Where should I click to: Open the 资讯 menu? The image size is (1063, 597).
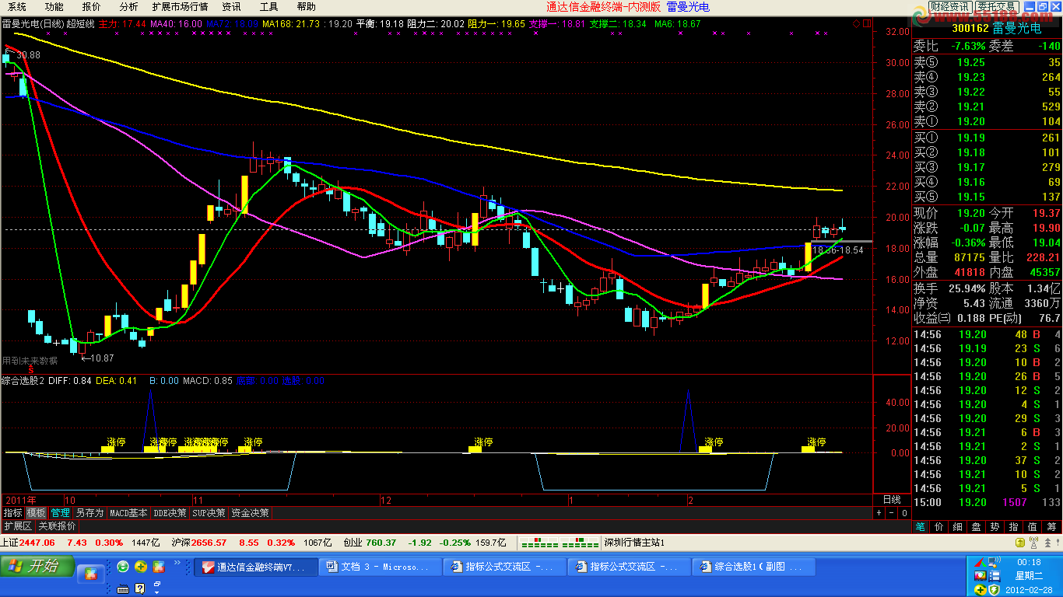point(231,7)
